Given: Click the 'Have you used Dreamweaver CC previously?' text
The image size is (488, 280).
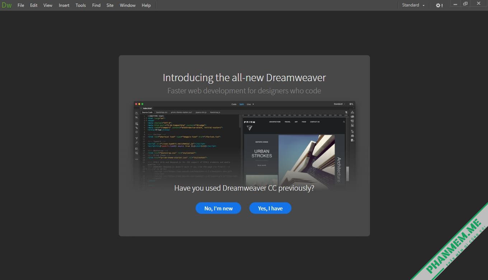Looking at the screenshot, I should tap(244, 188).
